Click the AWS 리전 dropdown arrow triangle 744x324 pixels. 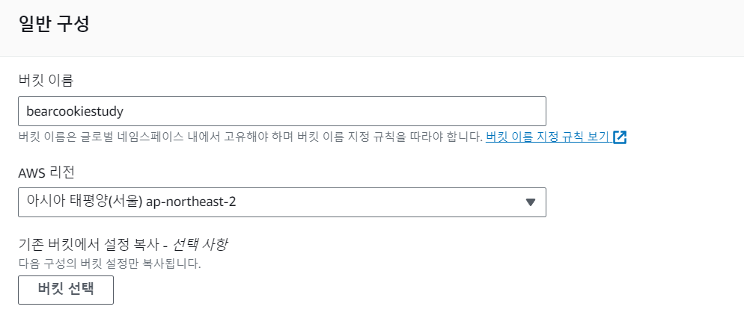coord(531,202)
